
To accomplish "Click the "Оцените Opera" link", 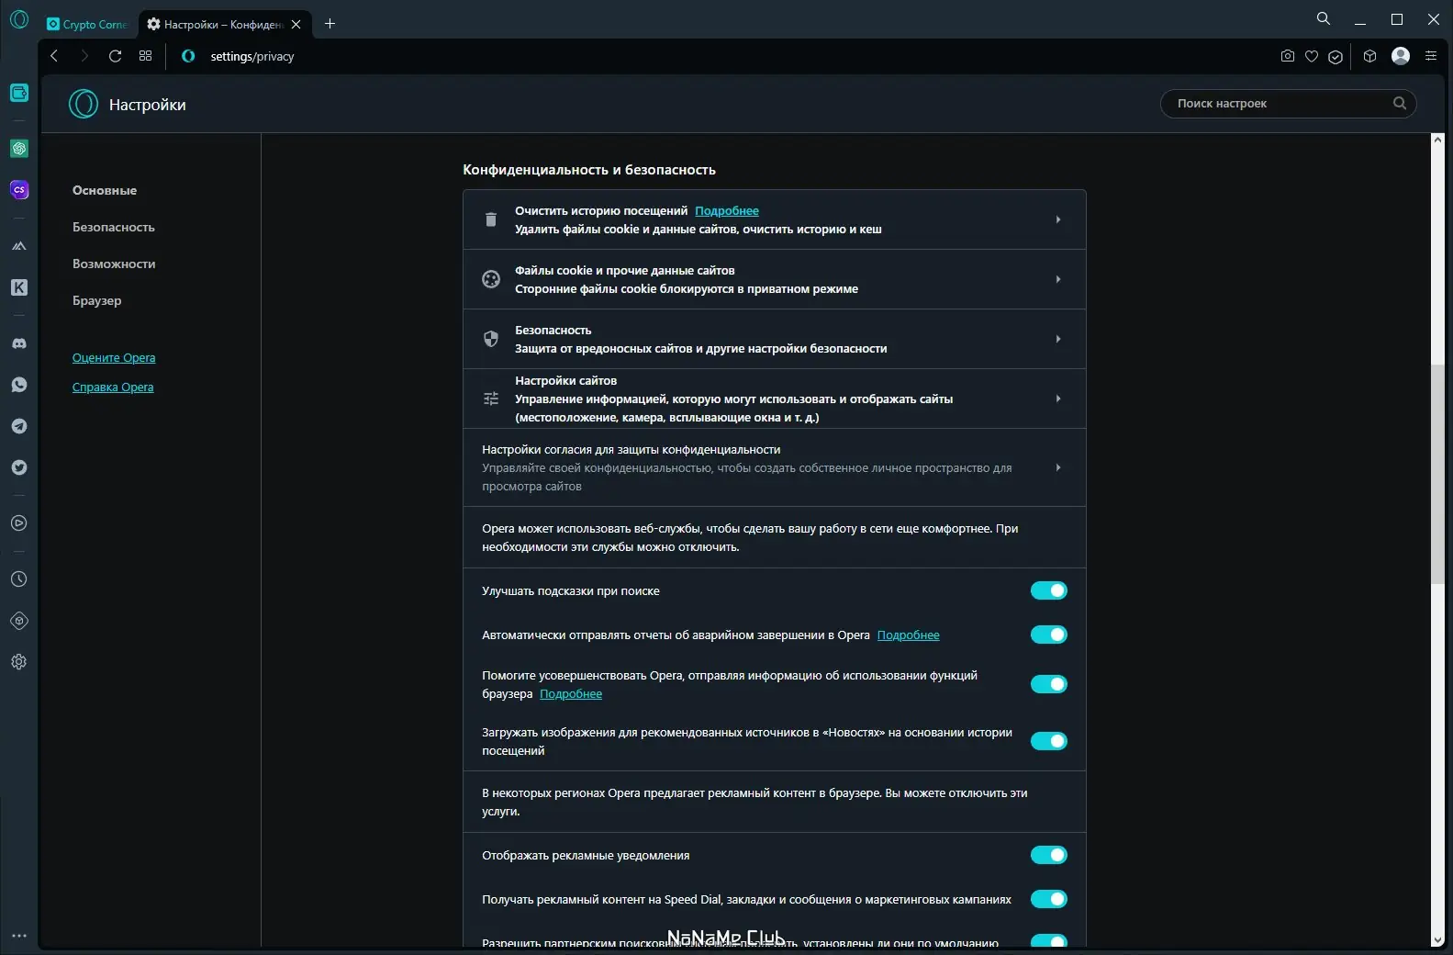I will click(114, 357).
